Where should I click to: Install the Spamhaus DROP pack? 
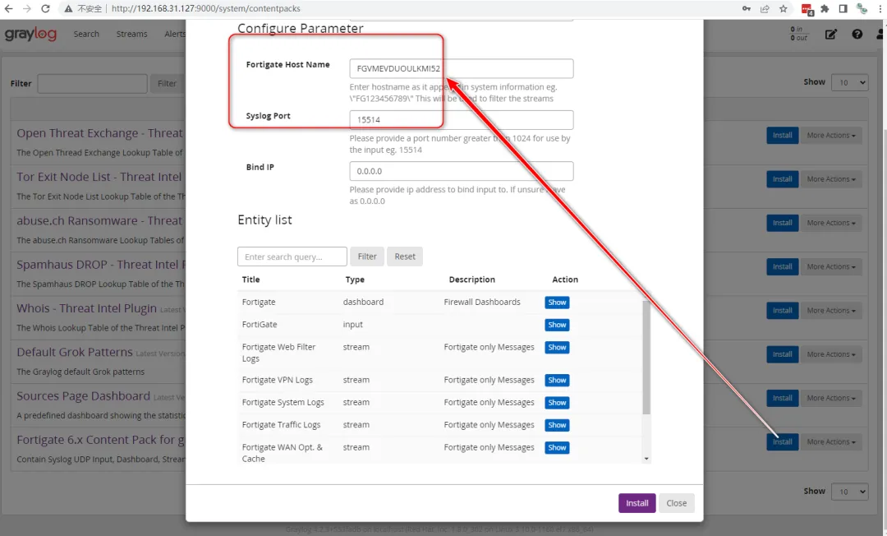coord(783,266)
